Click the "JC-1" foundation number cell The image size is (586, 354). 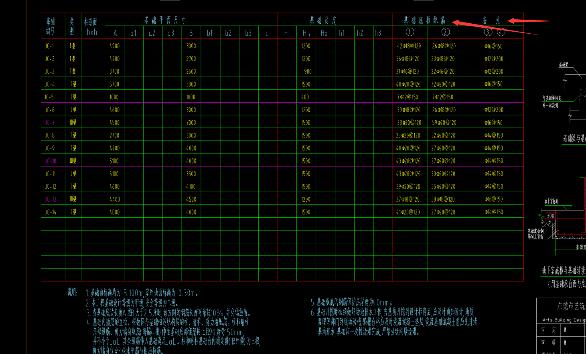click(50, 46)
